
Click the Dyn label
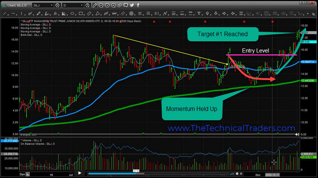(22, 174)
